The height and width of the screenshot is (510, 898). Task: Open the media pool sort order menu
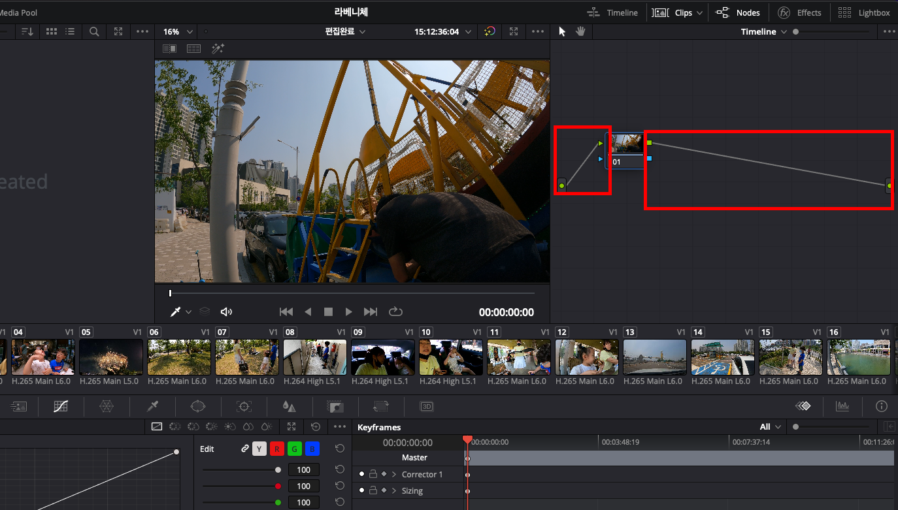point(27,31)
